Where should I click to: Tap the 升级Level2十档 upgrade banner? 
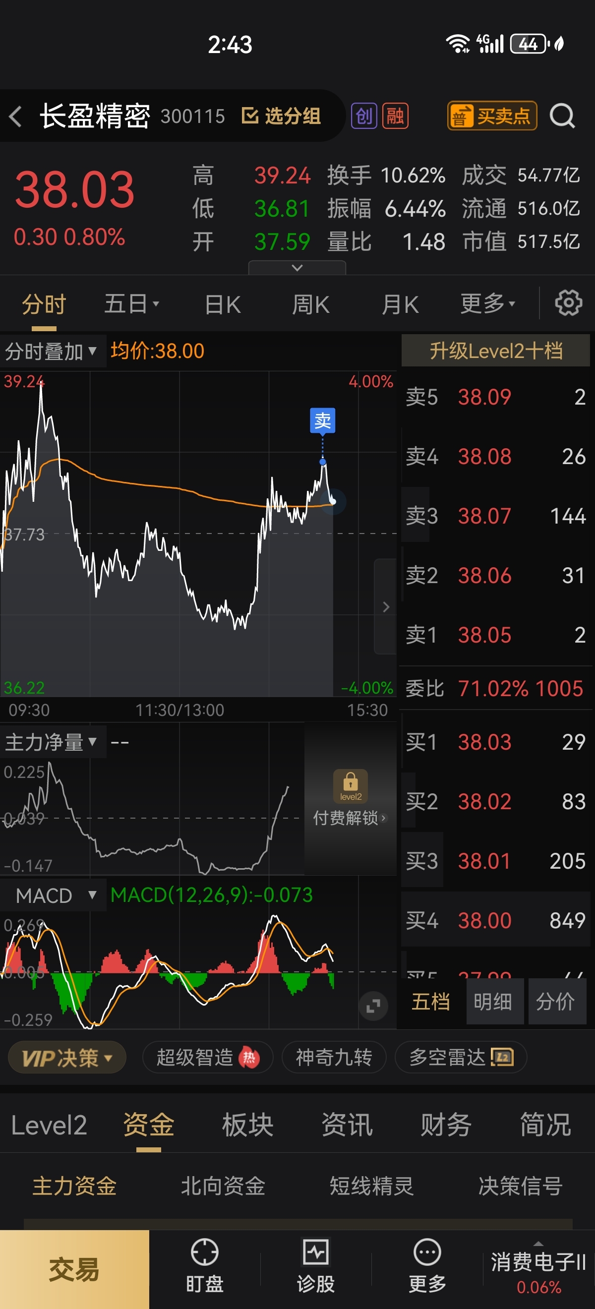click(x=495, y=351)
